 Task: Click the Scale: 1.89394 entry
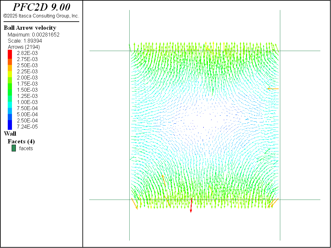25,41
